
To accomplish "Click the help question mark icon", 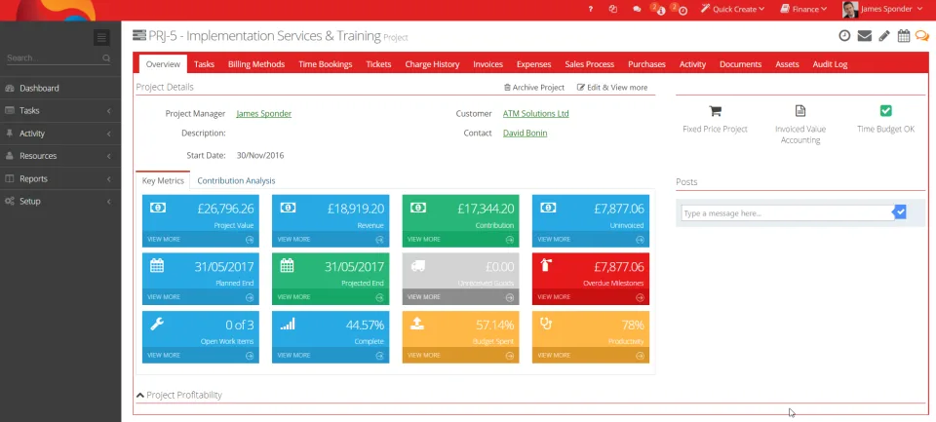I will pos(591,9).
